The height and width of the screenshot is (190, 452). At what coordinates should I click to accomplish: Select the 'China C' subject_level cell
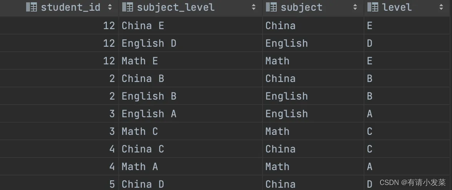tap(143, 149)
